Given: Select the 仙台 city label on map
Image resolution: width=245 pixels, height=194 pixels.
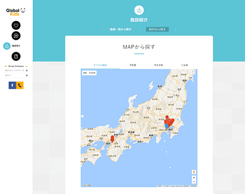Looking at the screenshot, I should [184, 80].
